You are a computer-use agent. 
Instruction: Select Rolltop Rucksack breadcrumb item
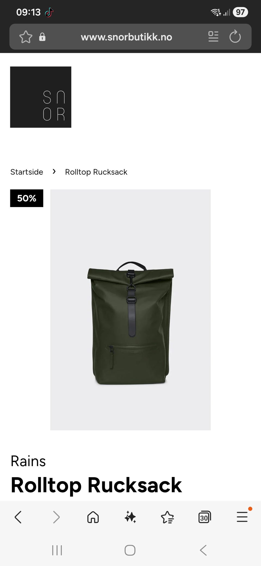point(96,172)
